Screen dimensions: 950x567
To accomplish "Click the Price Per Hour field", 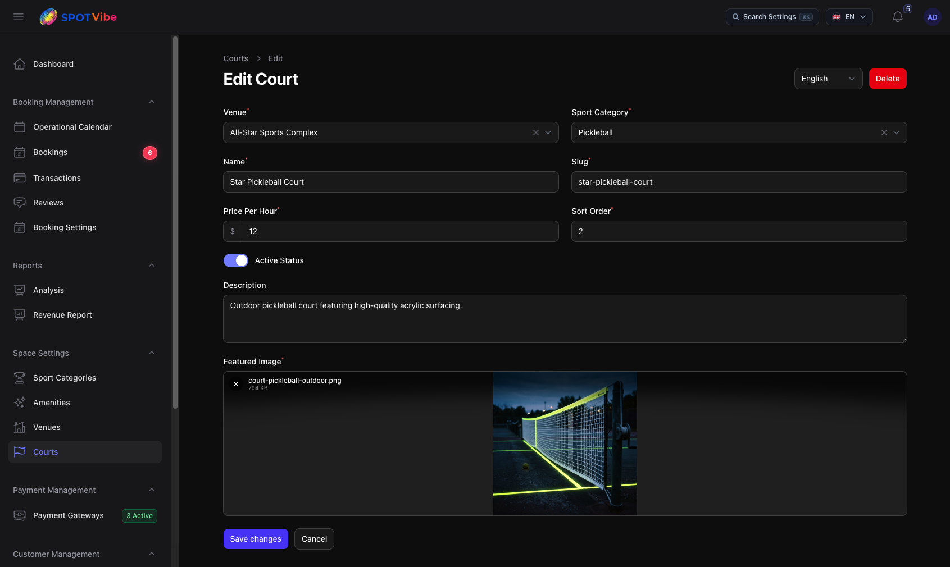I will pyautogui.click(x=400, y=231).
